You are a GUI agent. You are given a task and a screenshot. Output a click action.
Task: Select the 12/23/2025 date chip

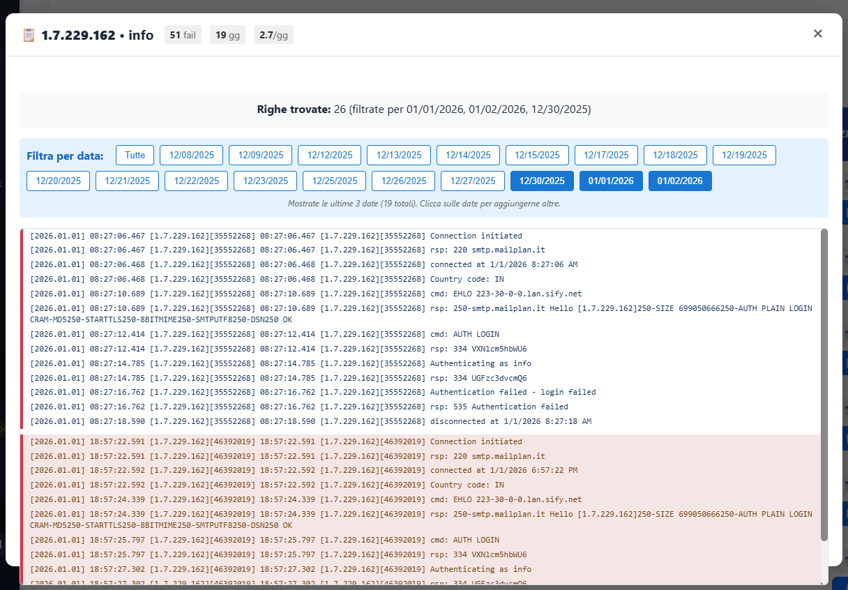click(x=266, y=181)
